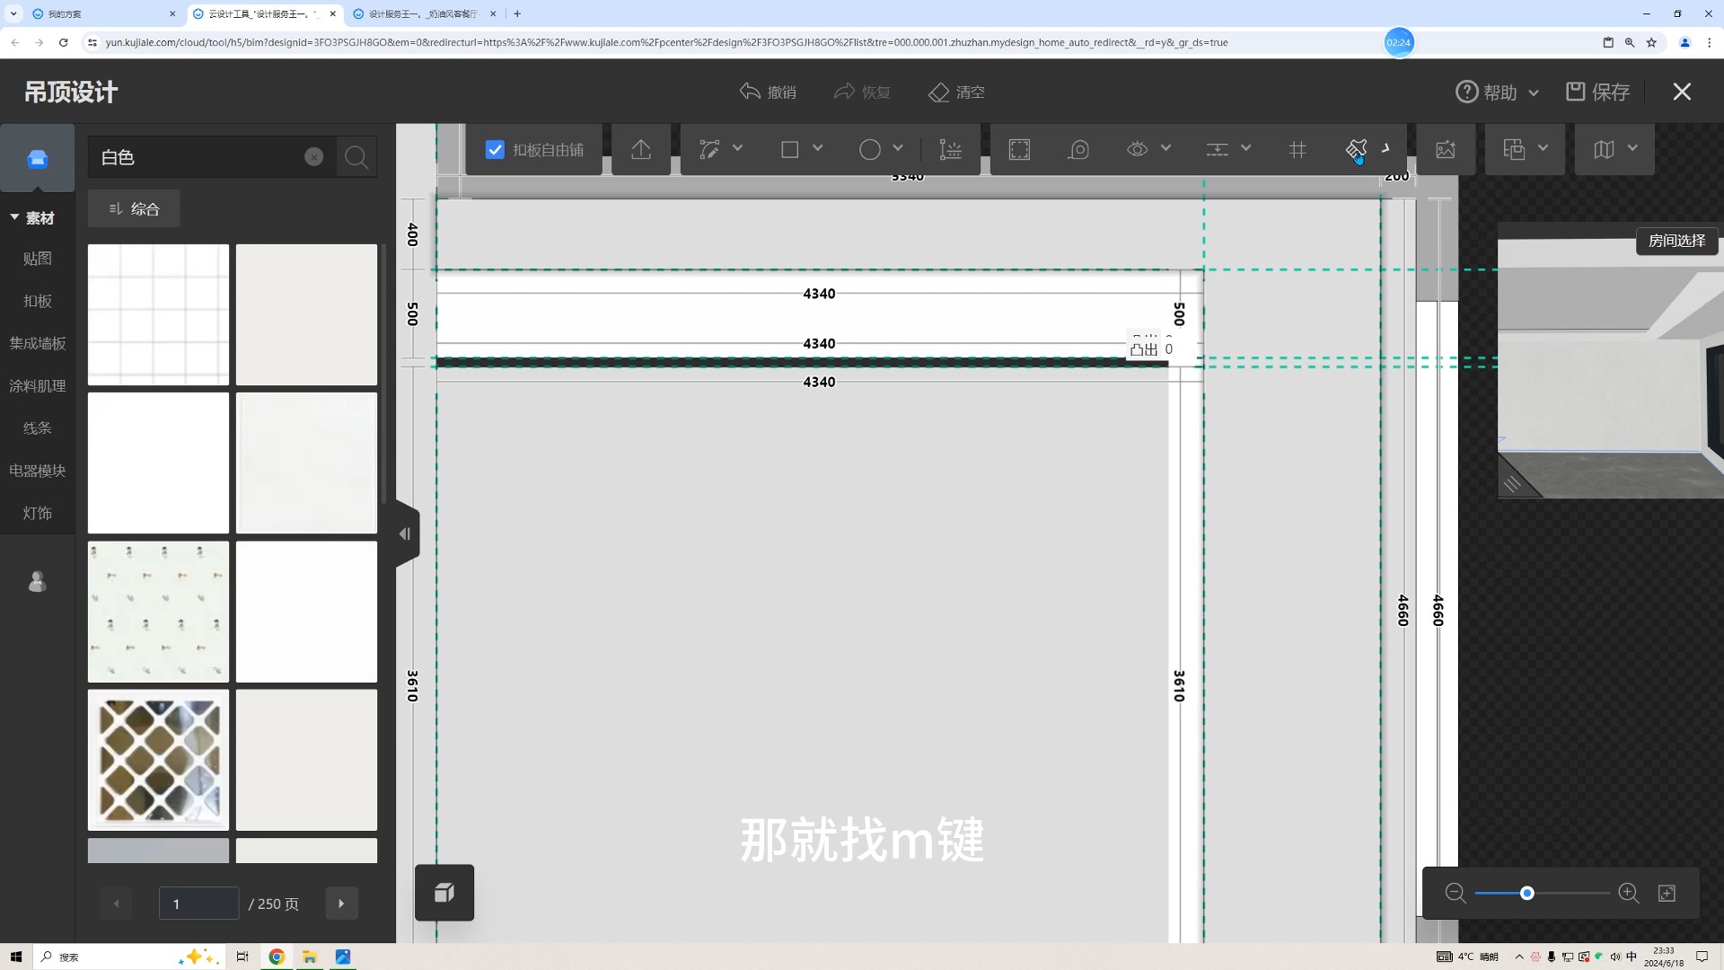Toggle the eye visibility toolbar icon

pos(1137,150)
